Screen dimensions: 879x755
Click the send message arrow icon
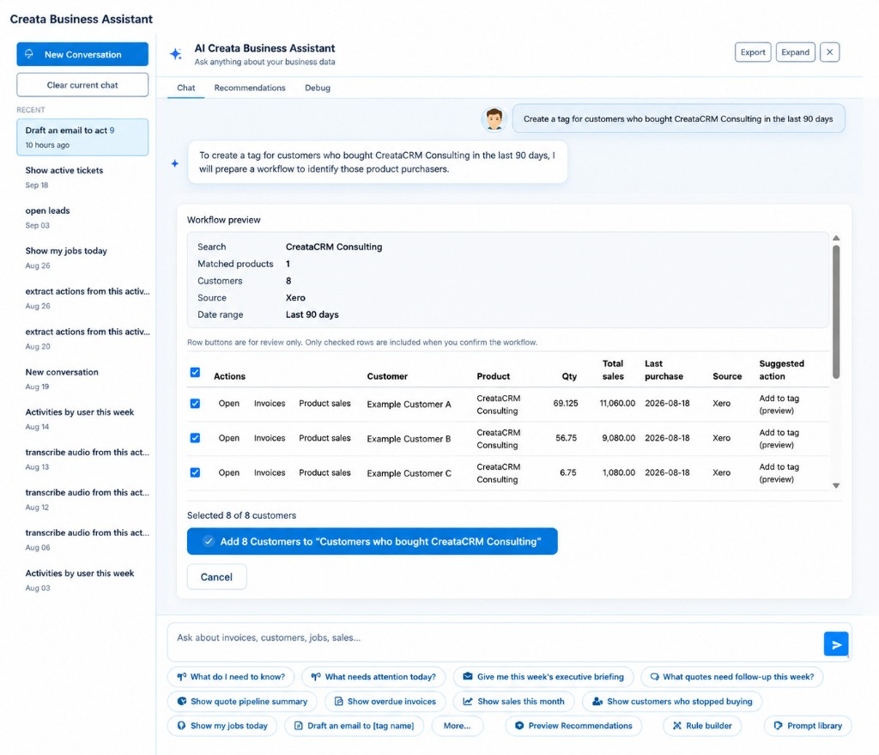835,644
